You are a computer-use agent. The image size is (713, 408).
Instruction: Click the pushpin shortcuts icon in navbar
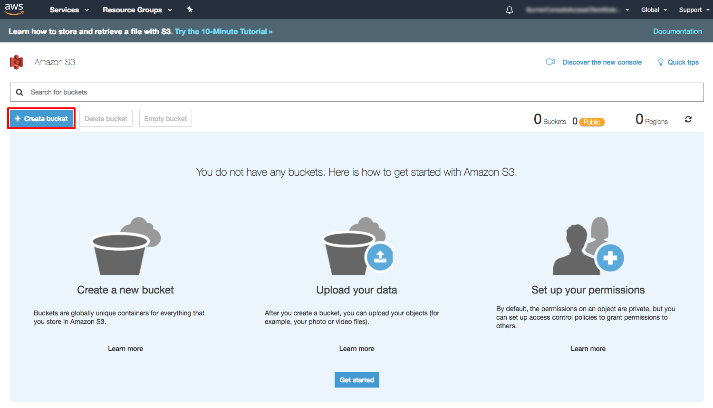click(190, 9)
